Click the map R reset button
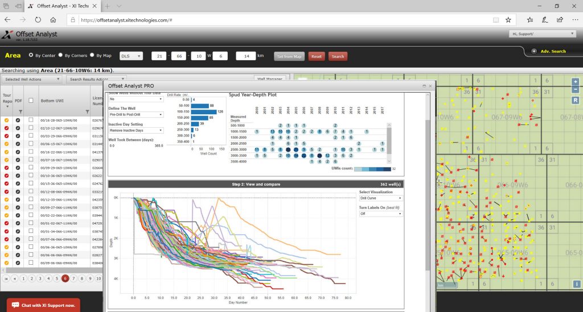 (575, 100)
